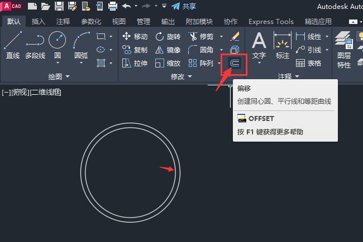Choose the Hatch draw tool icon

[x=101, y=63]
